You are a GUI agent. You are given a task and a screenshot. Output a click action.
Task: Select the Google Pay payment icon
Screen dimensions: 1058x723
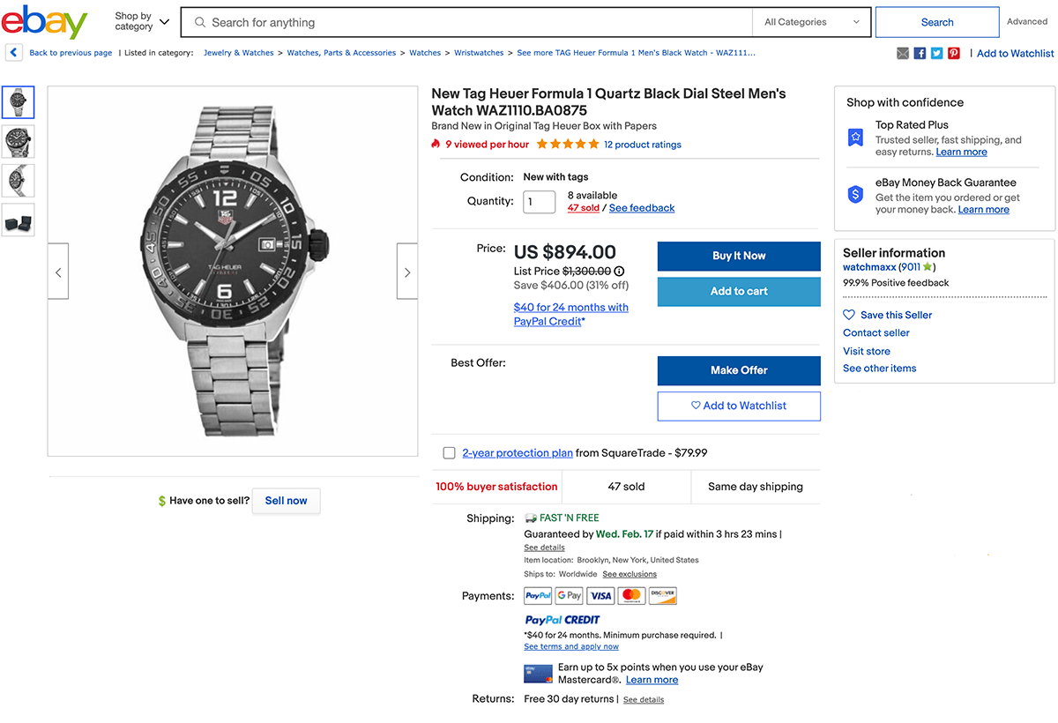pos(569,595)
